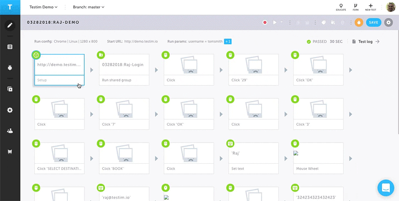This screenshot has height=201, width=399.
Task: Open the Educate lightbulb icon
Action: point(341,7)
